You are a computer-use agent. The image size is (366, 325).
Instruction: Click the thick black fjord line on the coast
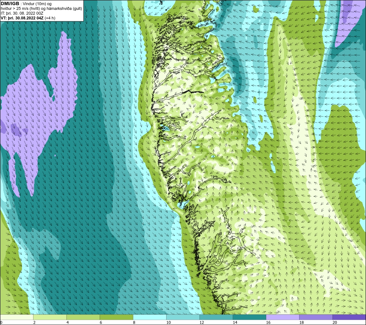193,92
